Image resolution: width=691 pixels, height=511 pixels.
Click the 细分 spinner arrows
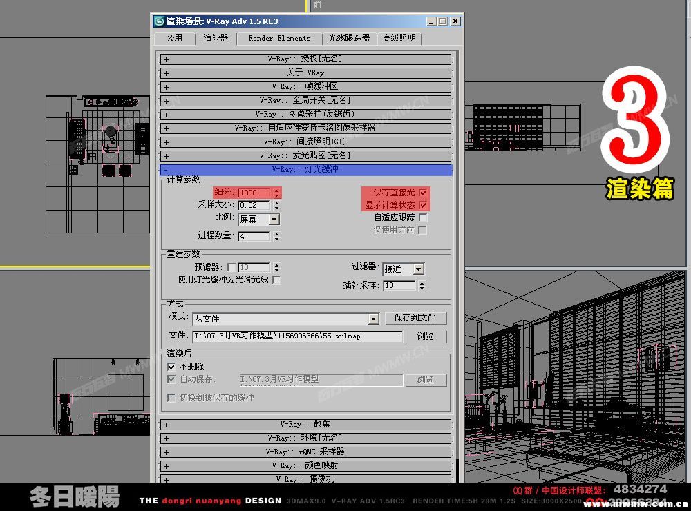coord(277,193)
